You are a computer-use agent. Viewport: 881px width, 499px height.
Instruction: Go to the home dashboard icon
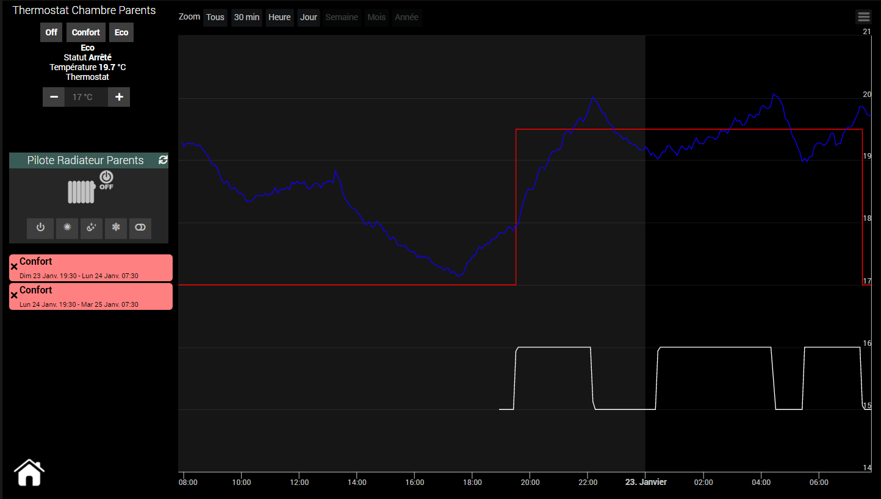29,473
